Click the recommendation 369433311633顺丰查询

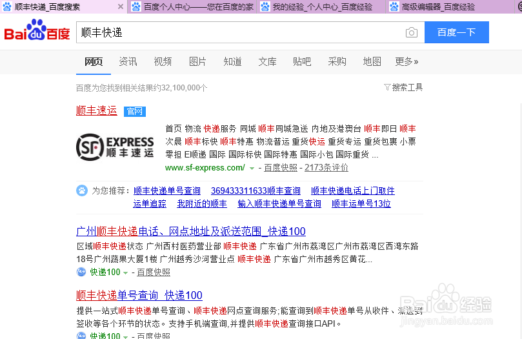(x=256, y=191)
